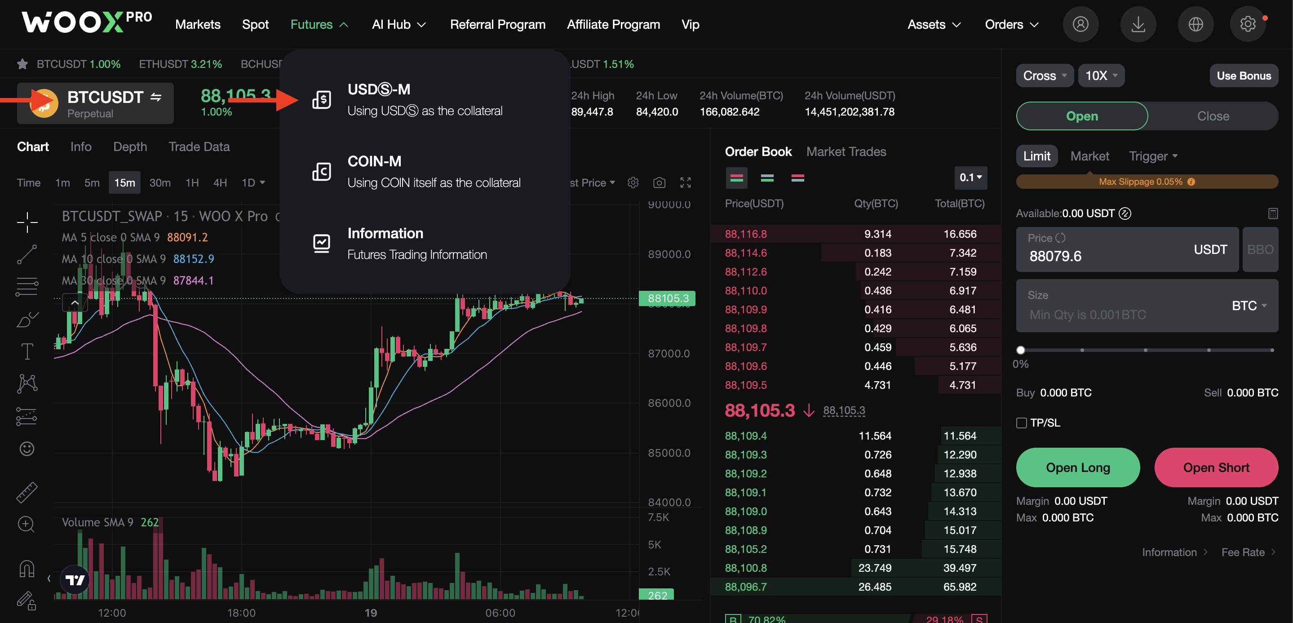Show asks only order book view
This screenshot has height=623, width=1293.
pos(797,178)
